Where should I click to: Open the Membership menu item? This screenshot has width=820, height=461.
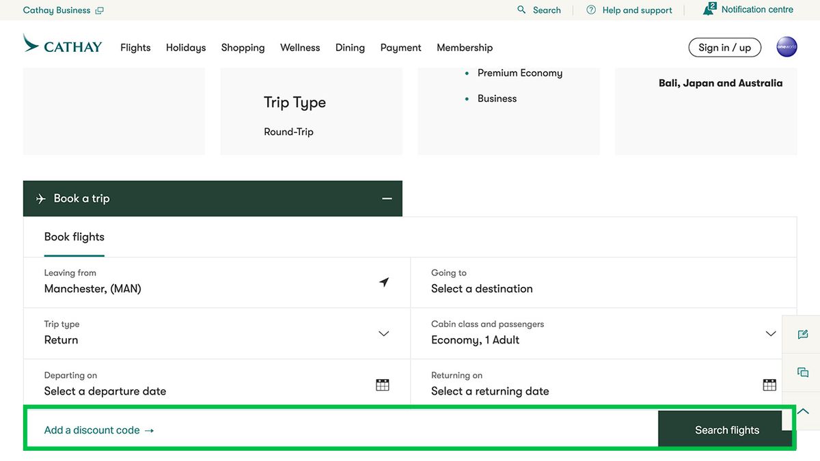pyautogui.click(x=465, y=47)
